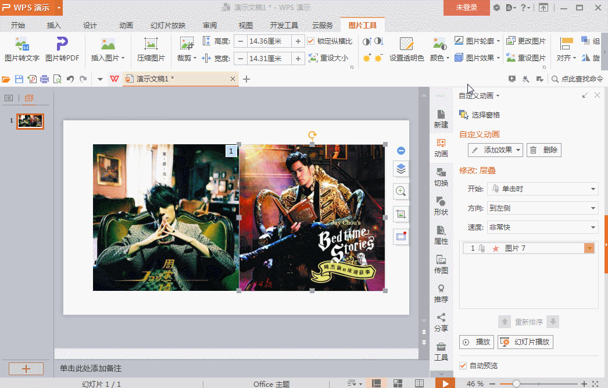The width and height of the screenshot is (608, 388).
Task: Click the zoom in plus button
Action: (x=584, y=384)
